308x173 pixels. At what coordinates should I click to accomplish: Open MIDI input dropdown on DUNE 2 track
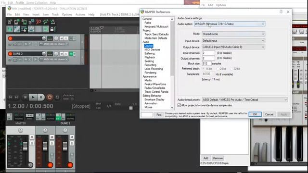click(x=54, y=59)
